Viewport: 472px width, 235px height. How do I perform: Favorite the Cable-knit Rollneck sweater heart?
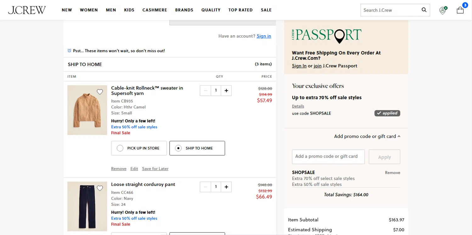(x=100, y=92)
